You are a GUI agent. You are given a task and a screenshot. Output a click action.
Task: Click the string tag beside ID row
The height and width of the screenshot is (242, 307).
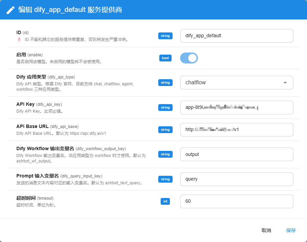pyautogui.click(x=165, y=36)
